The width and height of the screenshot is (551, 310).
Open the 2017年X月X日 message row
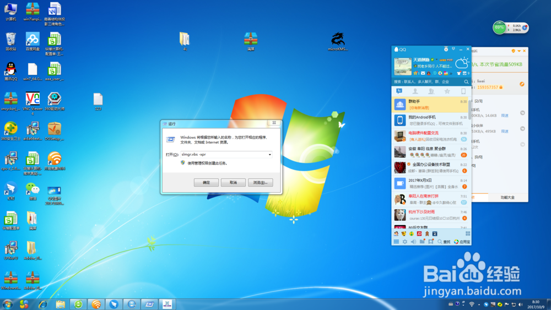click(430, 183)
